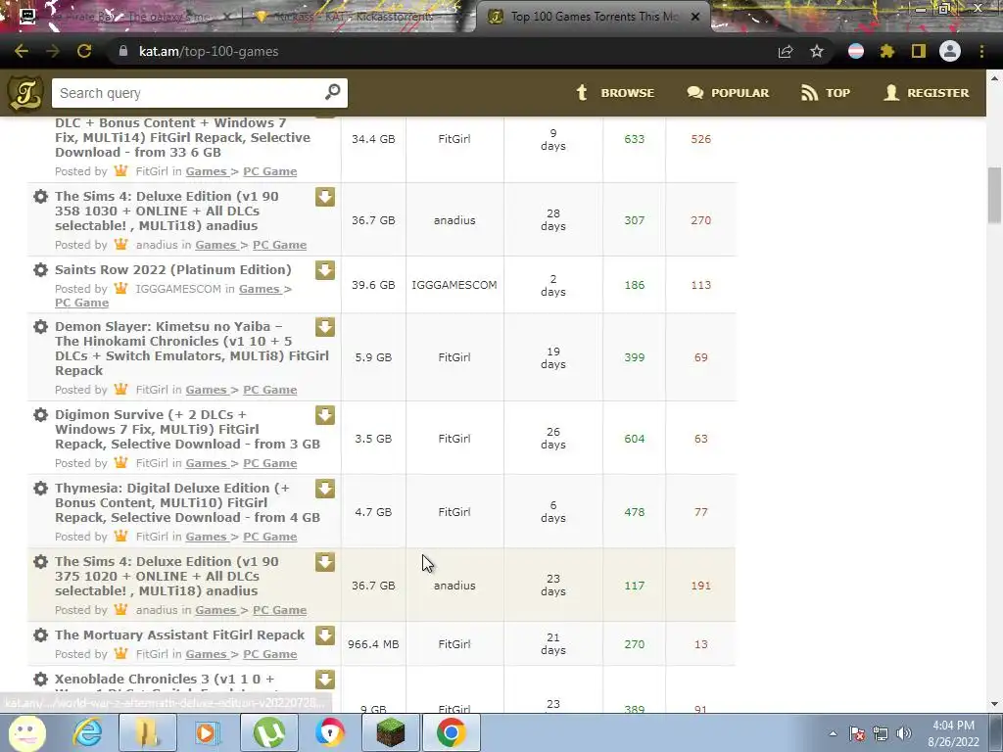The height and width of the screenshot is (752, 1003).
Task: Click gear icon beside Thymesia
Action: point(40,489)
